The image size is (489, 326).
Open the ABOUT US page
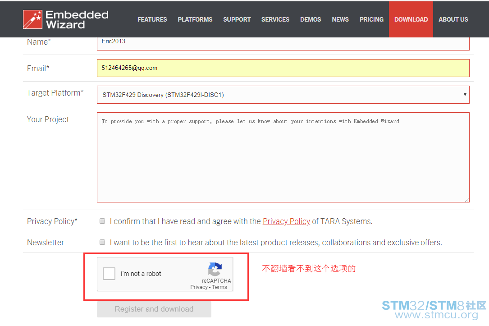pos(453,19)
